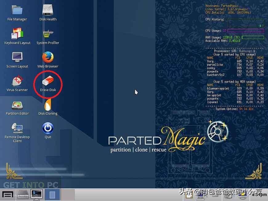Launch the Firefox Web Browser
This screenshot has width=268, height=201.
(x=48, y=57)
